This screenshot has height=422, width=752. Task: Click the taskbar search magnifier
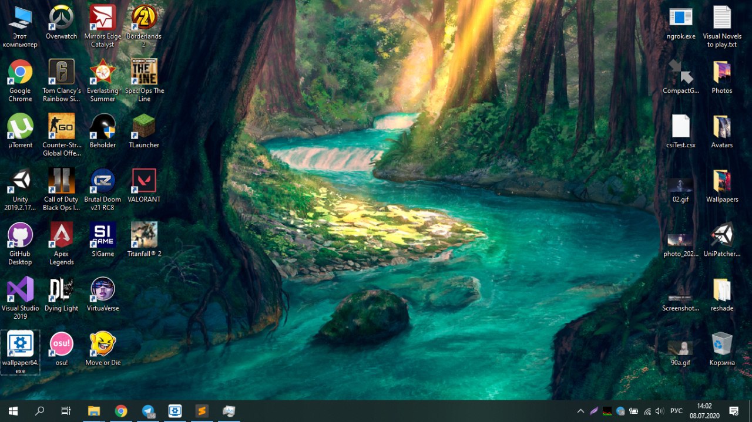pyautogui.click(x=40, y=411)
